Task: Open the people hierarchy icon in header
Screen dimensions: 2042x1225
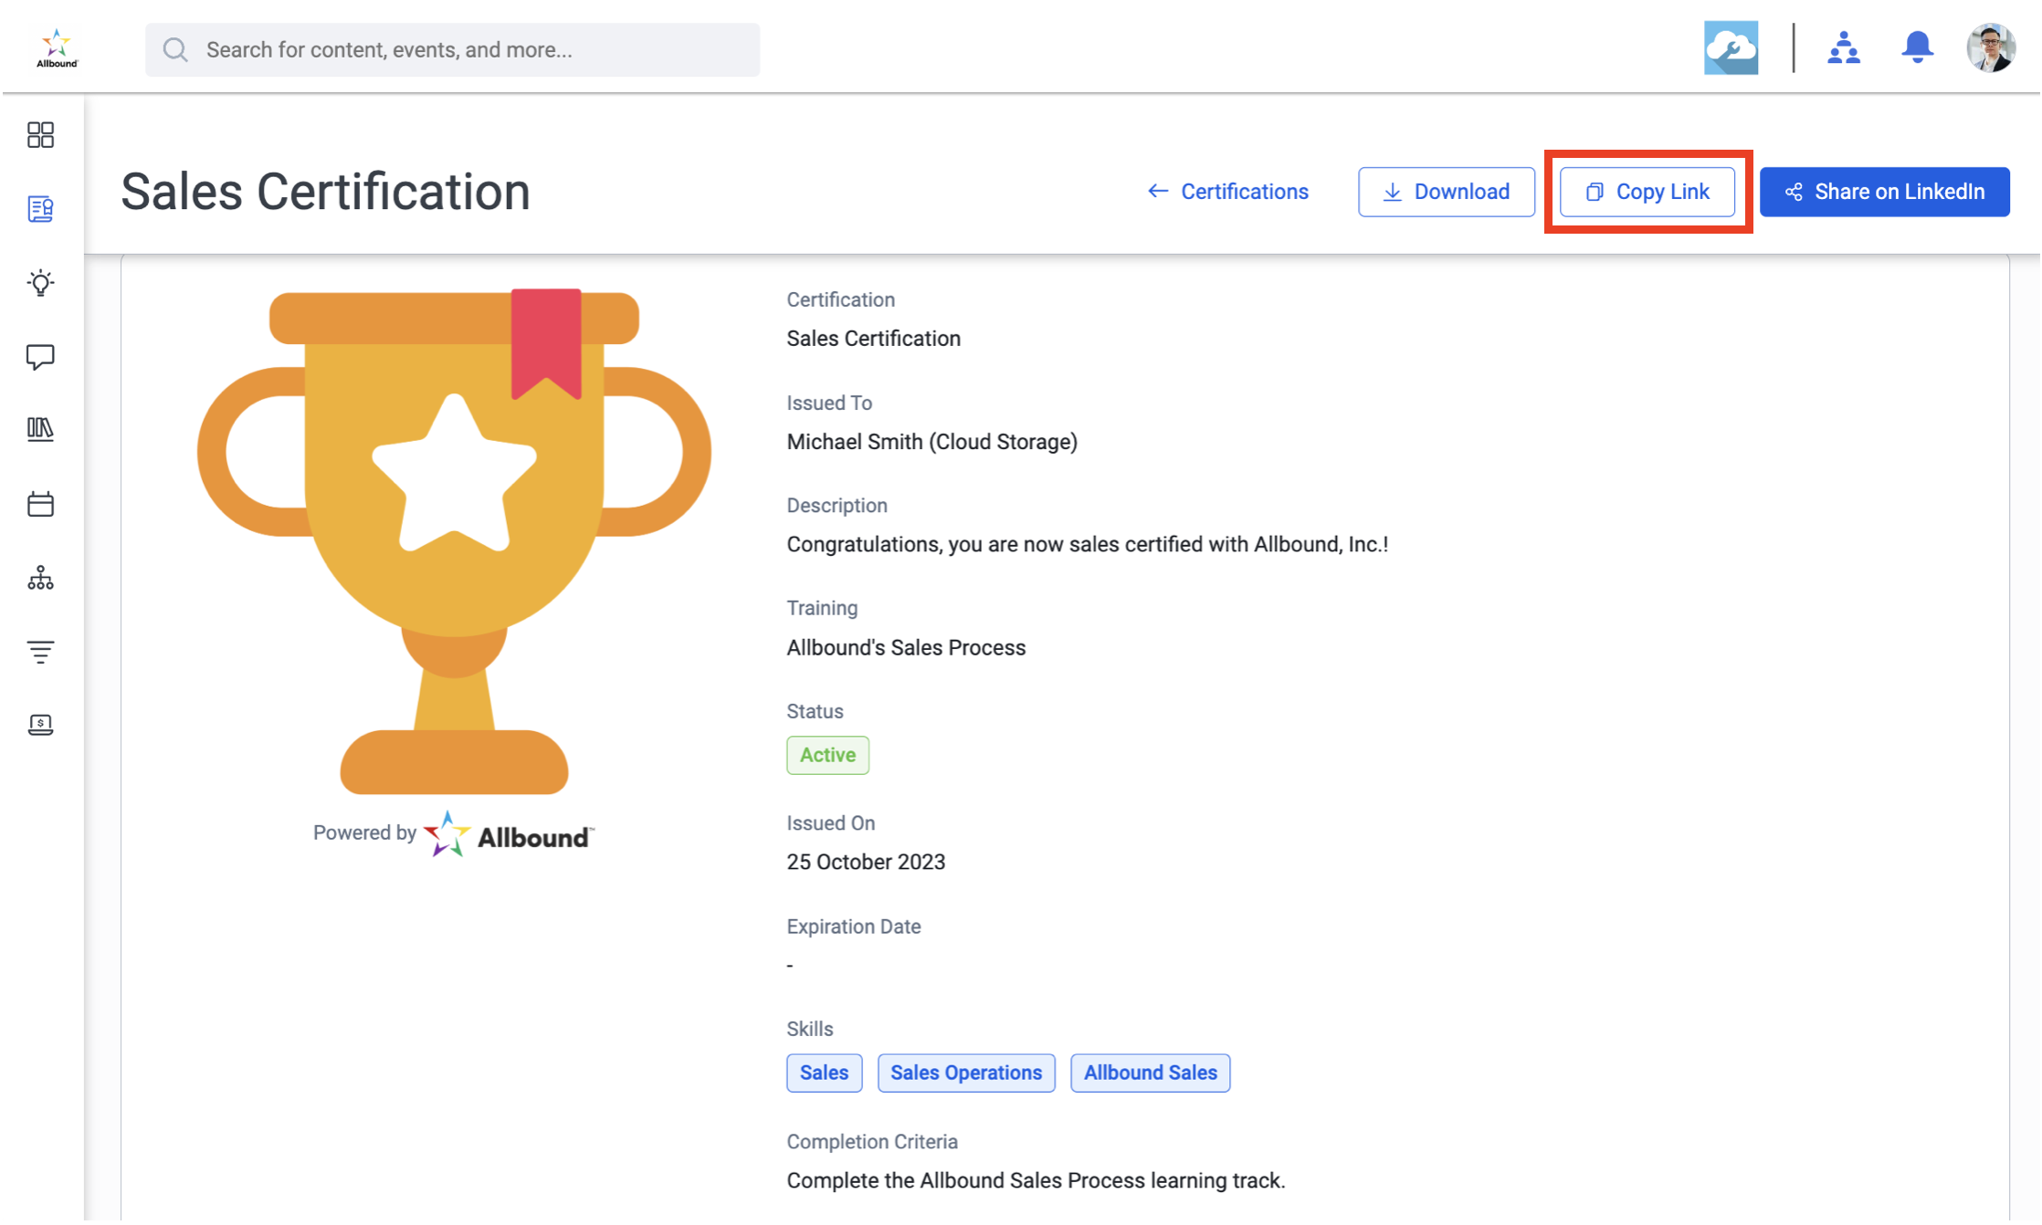Action: (x=1843, y=47)
